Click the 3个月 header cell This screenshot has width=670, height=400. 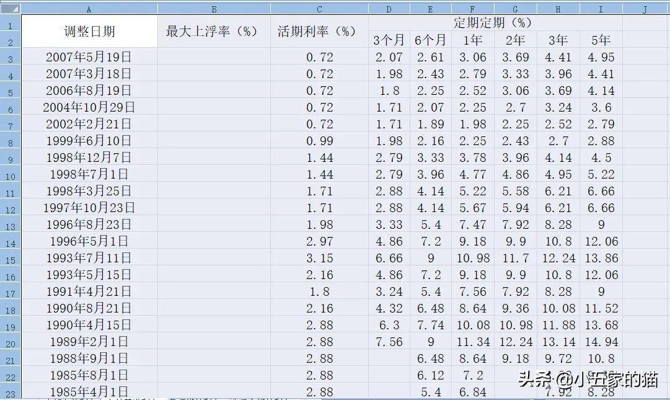389,39
